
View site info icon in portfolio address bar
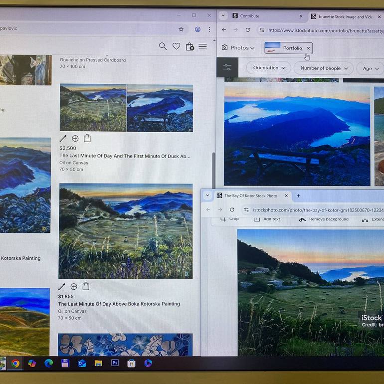click(x=262, y=30)
